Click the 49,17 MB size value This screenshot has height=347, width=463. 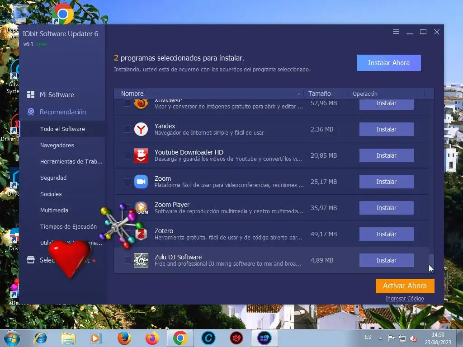[x=324, y=234]
